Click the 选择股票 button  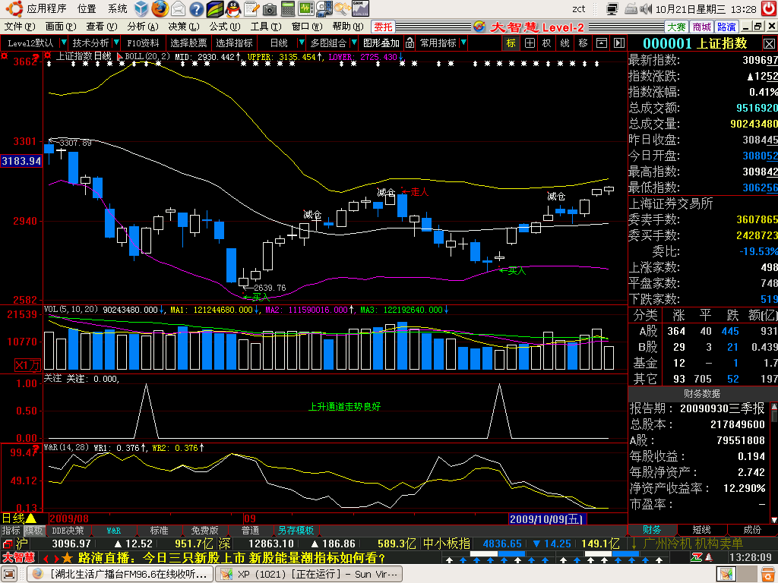pos(188,43)
